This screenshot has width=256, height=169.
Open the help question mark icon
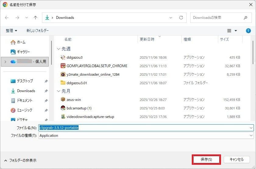[248, 31]
